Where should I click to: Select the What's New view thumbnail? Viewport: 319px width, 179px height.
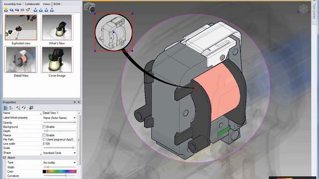[x=57, y=27]
